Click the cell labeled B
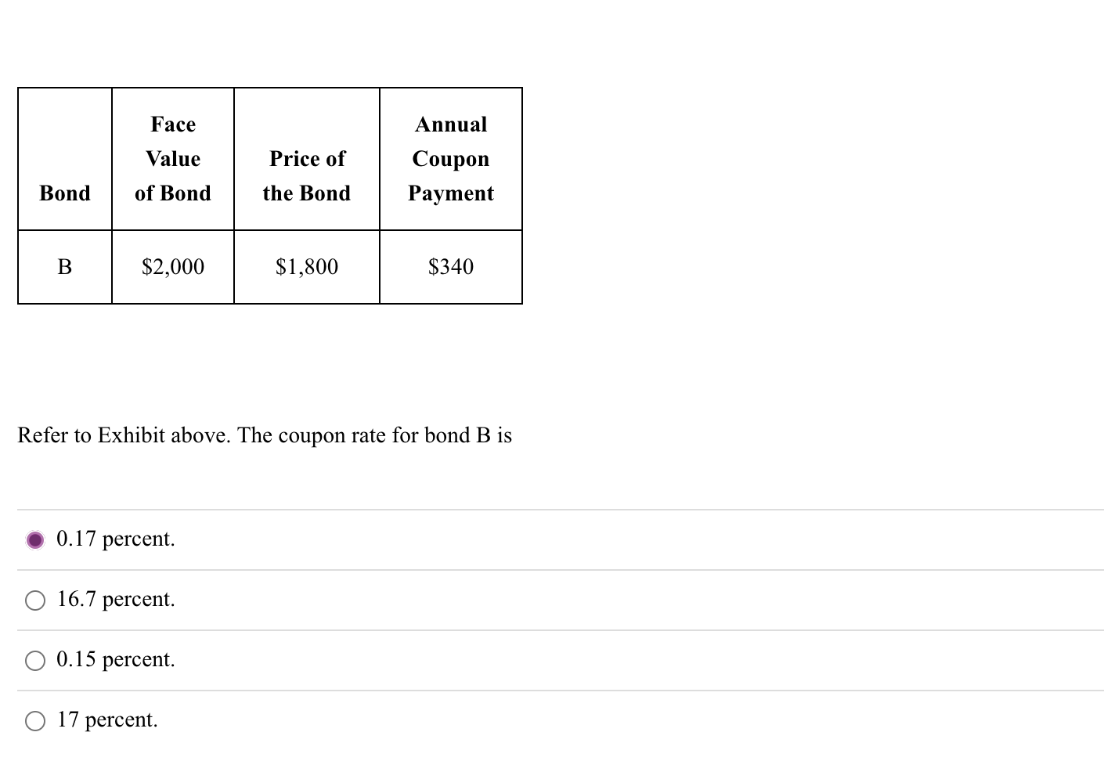 pos(64,266)
